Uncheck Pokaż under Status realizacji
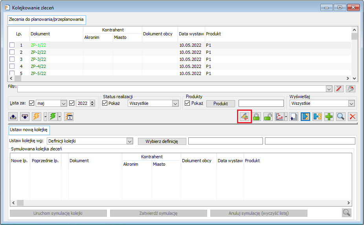 (105, 103)
